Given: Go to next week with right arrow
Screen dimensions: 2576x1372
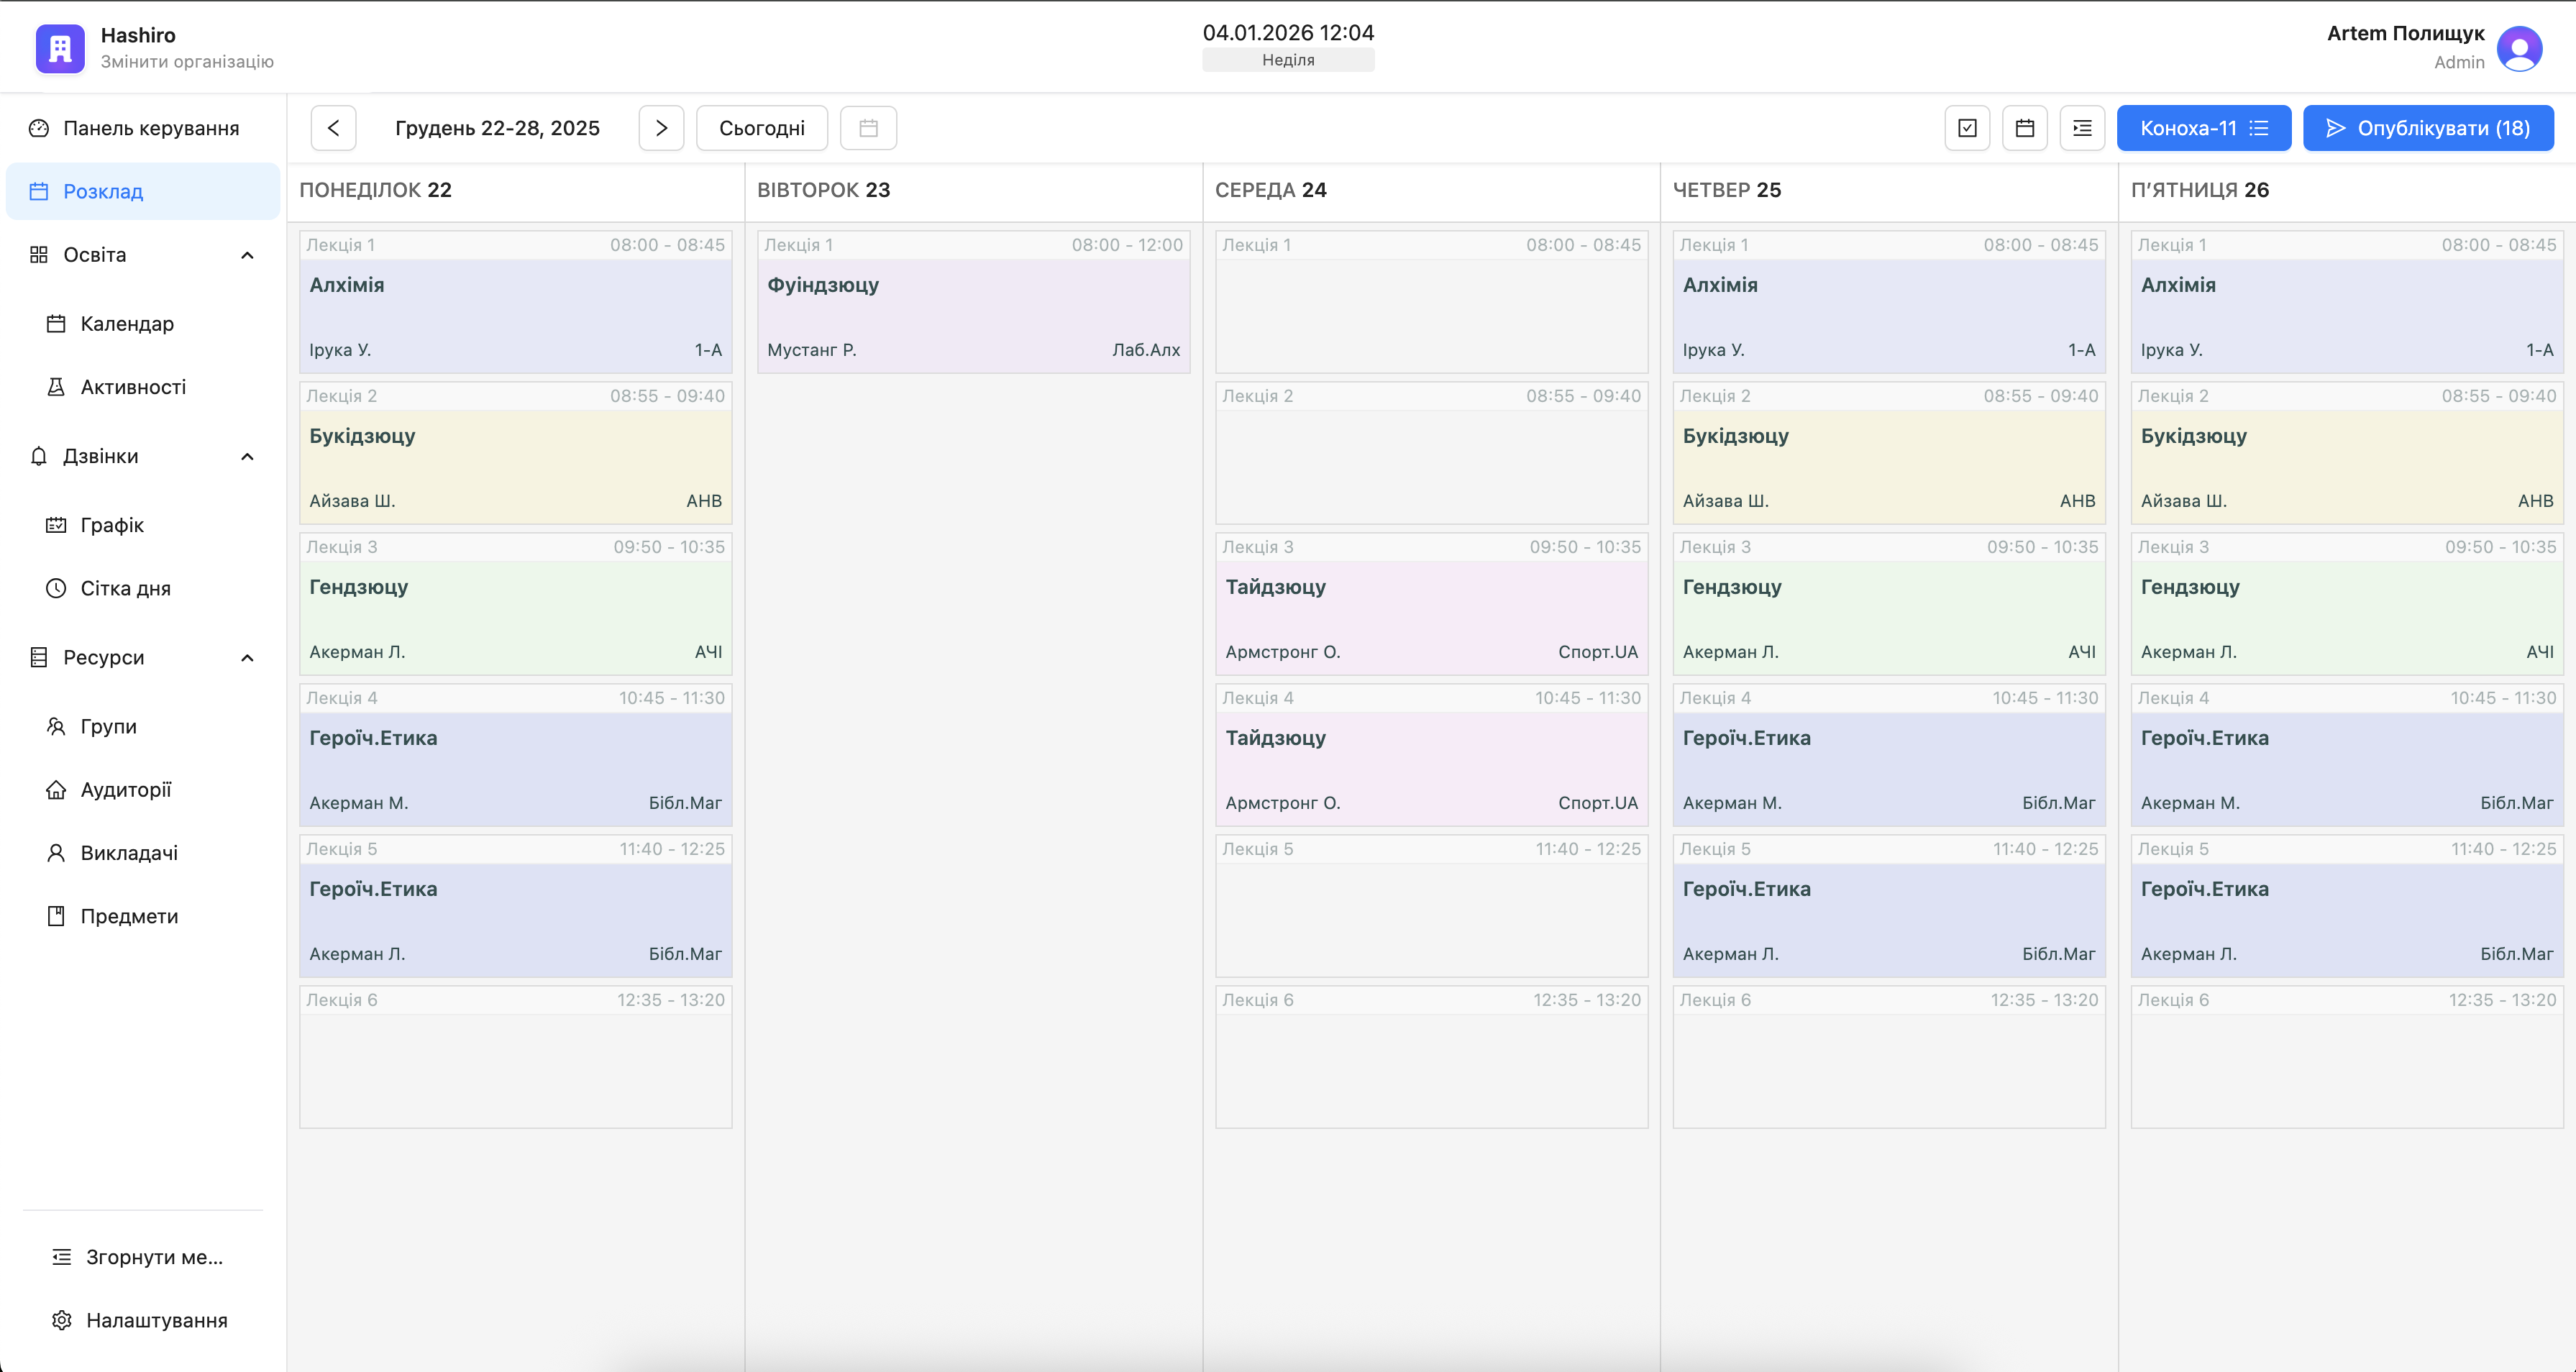Looking at the screenshot, I should click(661, 128).
